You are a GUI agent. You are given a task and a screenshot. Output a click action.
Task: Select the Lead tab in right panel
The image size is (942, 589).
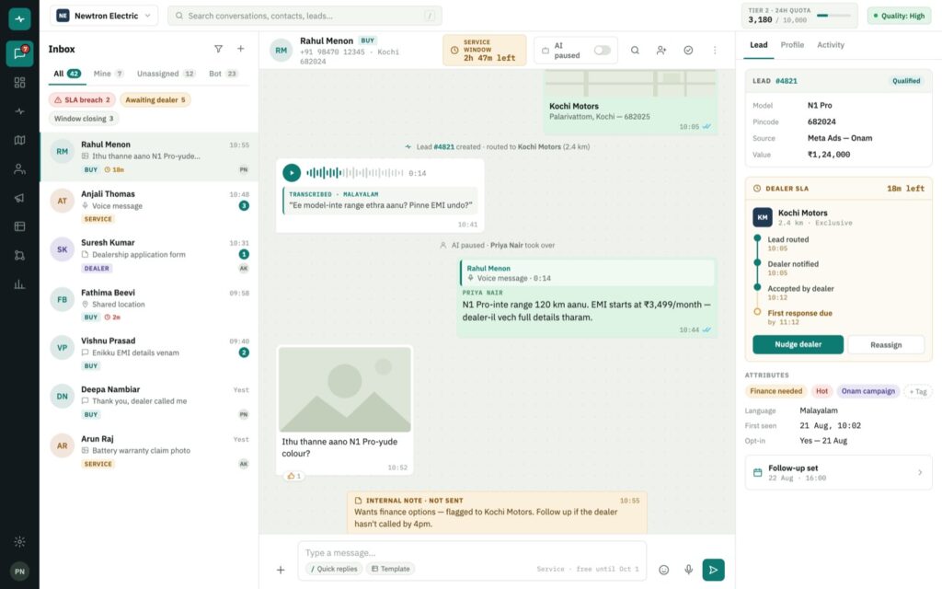pos(758,45)
